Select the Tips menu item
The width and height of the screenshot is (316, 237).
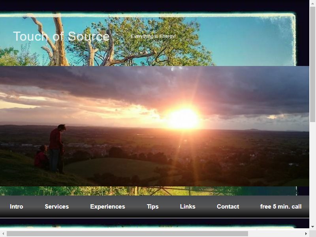152,207
